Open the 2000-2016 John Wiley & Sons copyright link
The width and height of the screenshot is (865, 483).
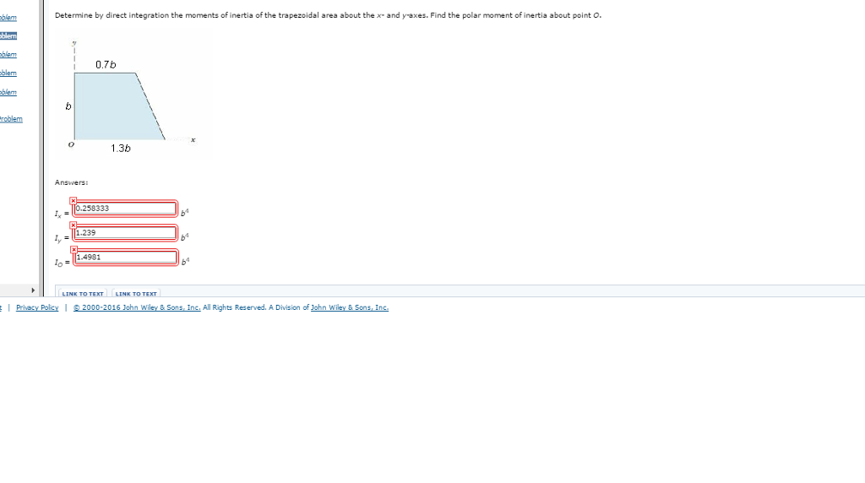click(137, 307)
